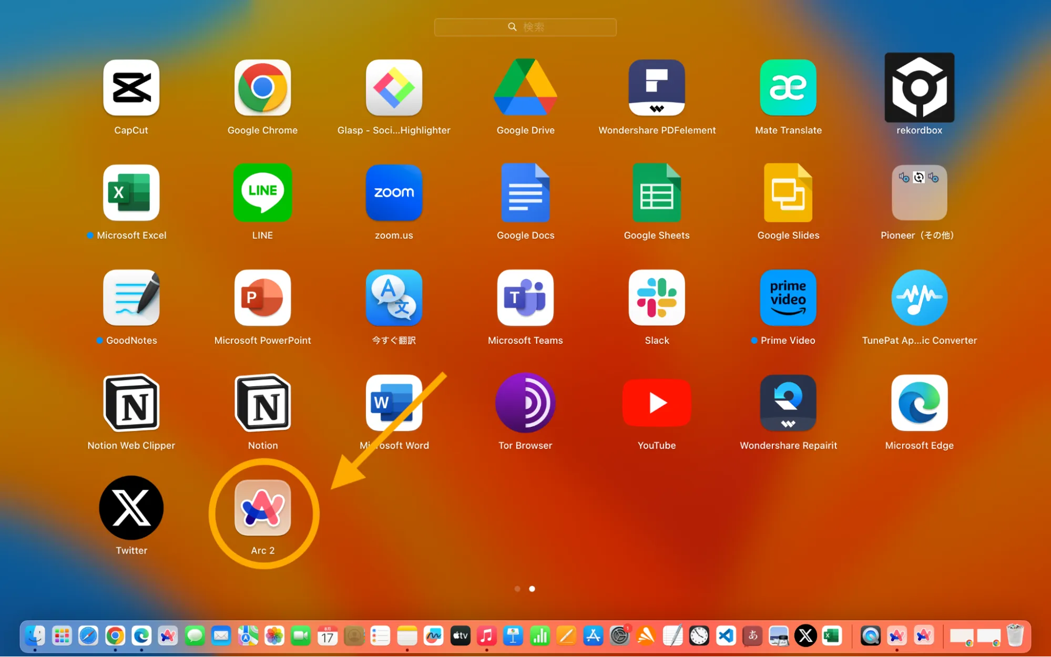Open Notes from the Dock

(407, 636)
